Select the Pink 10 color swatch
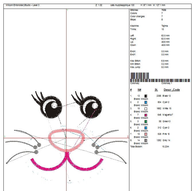This screenshot has width=193, height=191. pos(146,134)
